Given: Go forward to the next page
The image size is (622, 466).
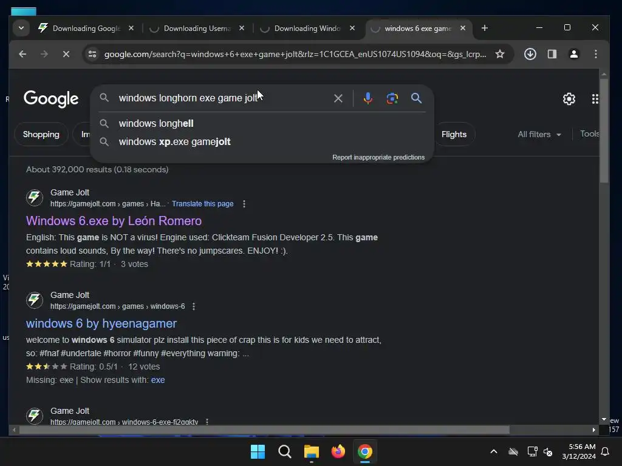Looking at the screenshot, I should 44,54.
